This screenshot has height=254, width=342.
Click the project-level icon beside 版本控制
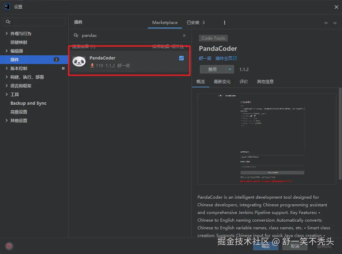[63, 69]
